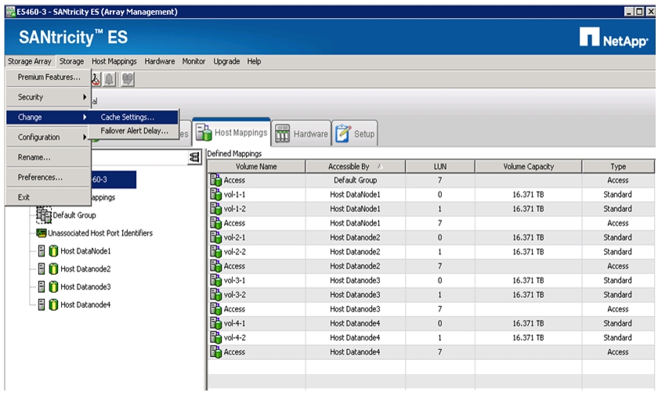Viewport: 658px width, 414px height.
Task: Click the toolbar icon right of the bell
Action: tap(128, 79)
